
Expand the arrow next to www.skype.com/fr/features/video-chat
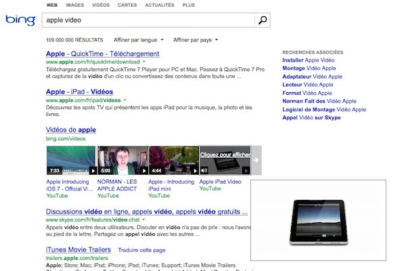(143, 220)
